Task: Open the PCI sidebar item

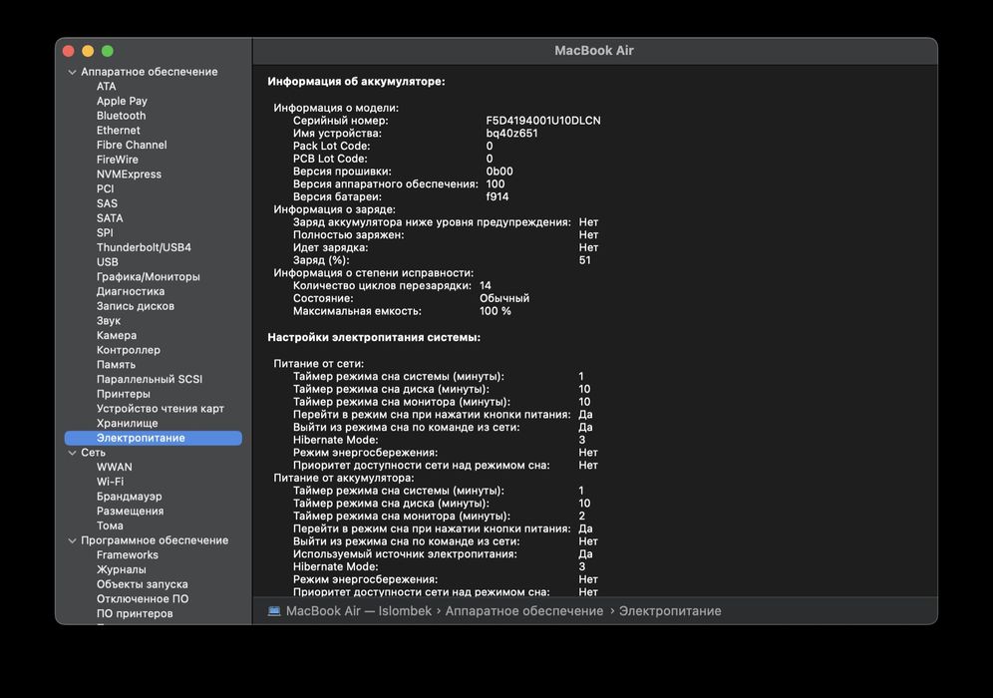Action: tap(105, 188)
